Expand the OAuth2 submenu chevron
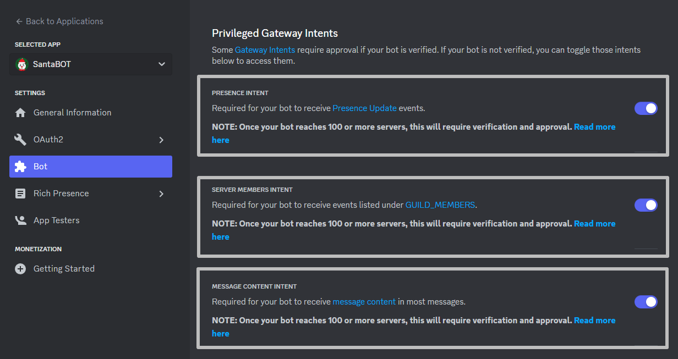678x359 pixels. [x=161, y=140]
